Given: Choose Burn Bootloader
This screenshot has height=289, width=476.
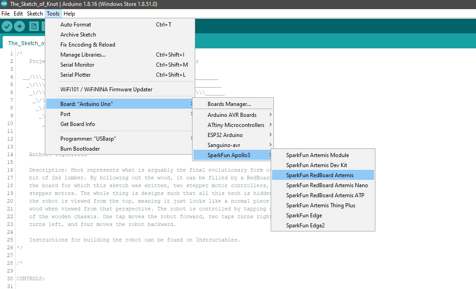Looking at the screenshot, I should (x=120, y=148).
